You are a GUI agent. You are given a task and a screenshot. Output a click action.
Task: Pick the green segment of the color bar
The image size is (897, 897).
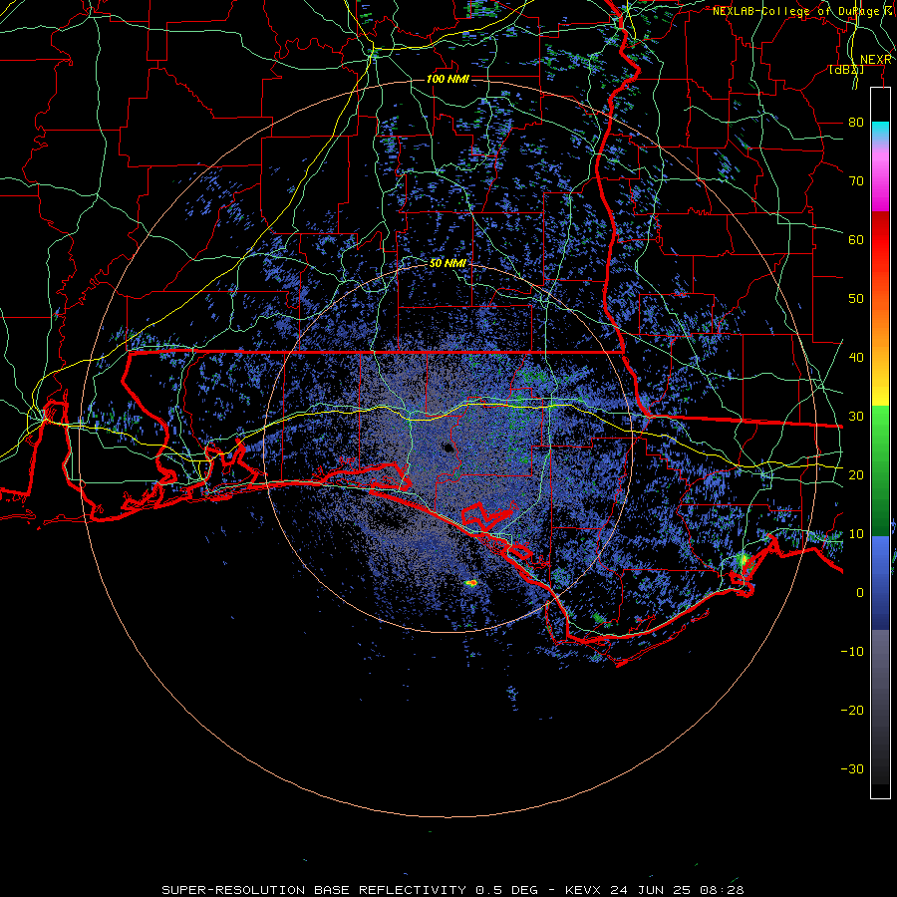[880, 470]
